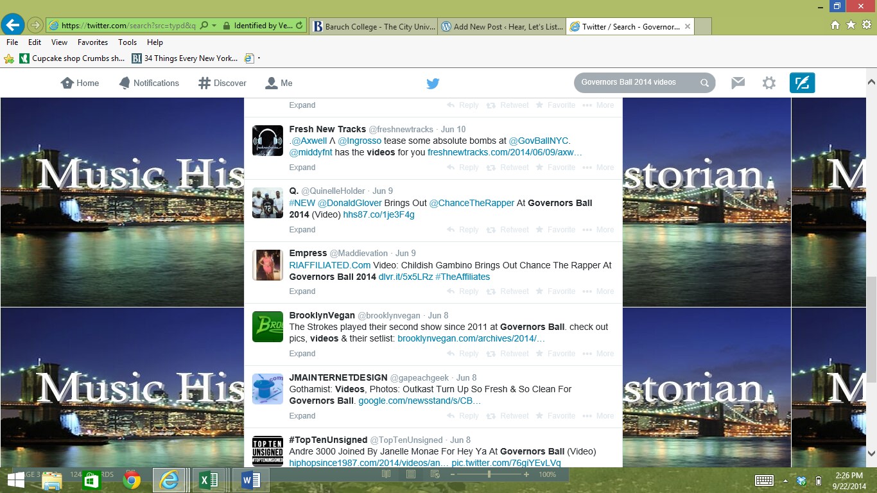The width and height of the screenshot is (877, 493).
Task: Open Twitter settings gear icon
Action: [x=768, y=83]
